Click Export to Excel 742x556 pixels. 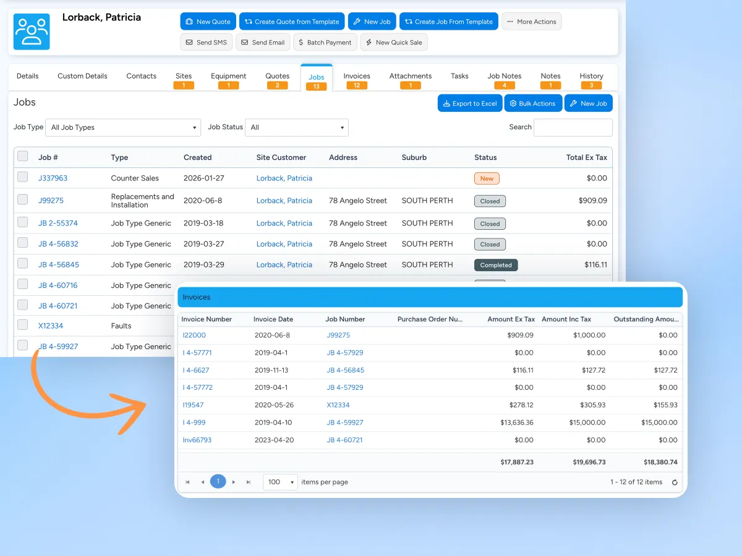click(x=470, y=103)
